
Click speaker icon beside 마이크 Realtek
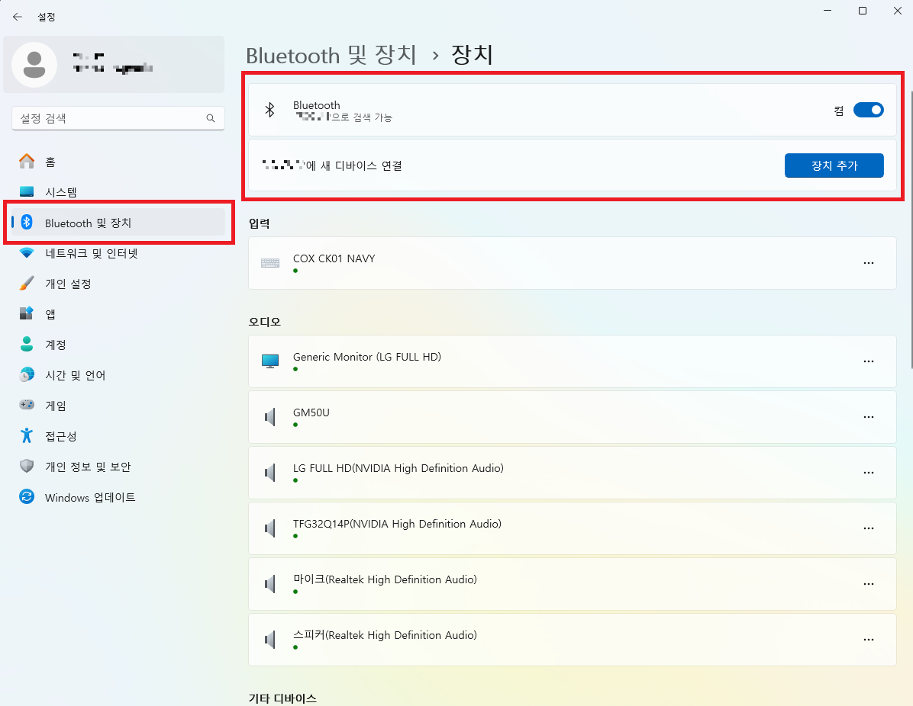pos(270,584)
